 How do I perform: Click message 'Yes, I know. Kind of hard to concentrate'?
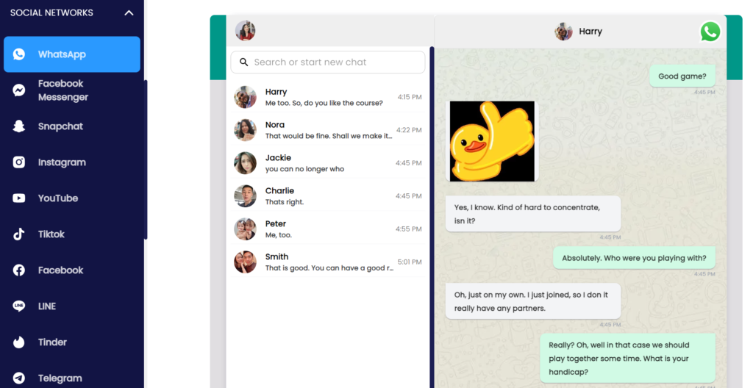(533, 214)
